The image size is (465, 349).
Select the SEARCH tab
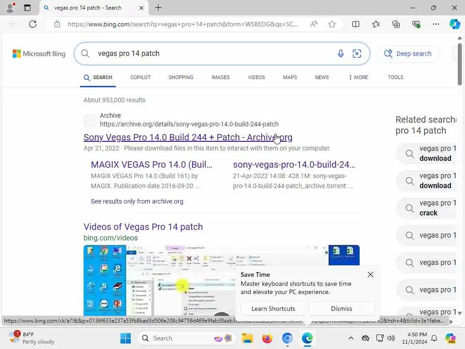click(x=98, y=77)
